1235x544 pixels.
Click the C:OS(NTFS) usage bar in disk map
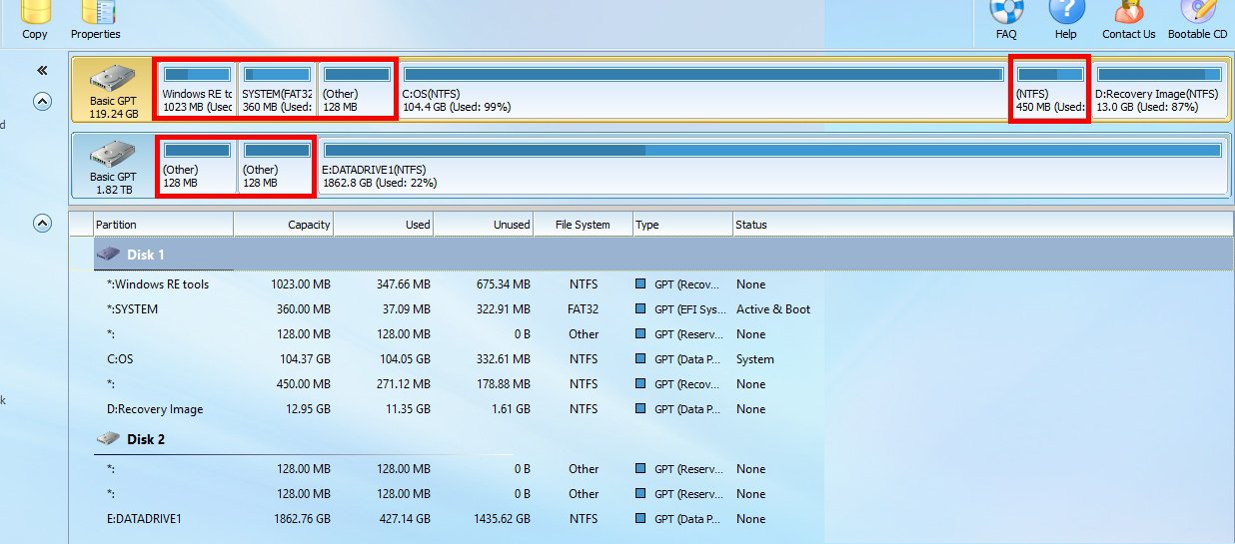pos(702,74)
